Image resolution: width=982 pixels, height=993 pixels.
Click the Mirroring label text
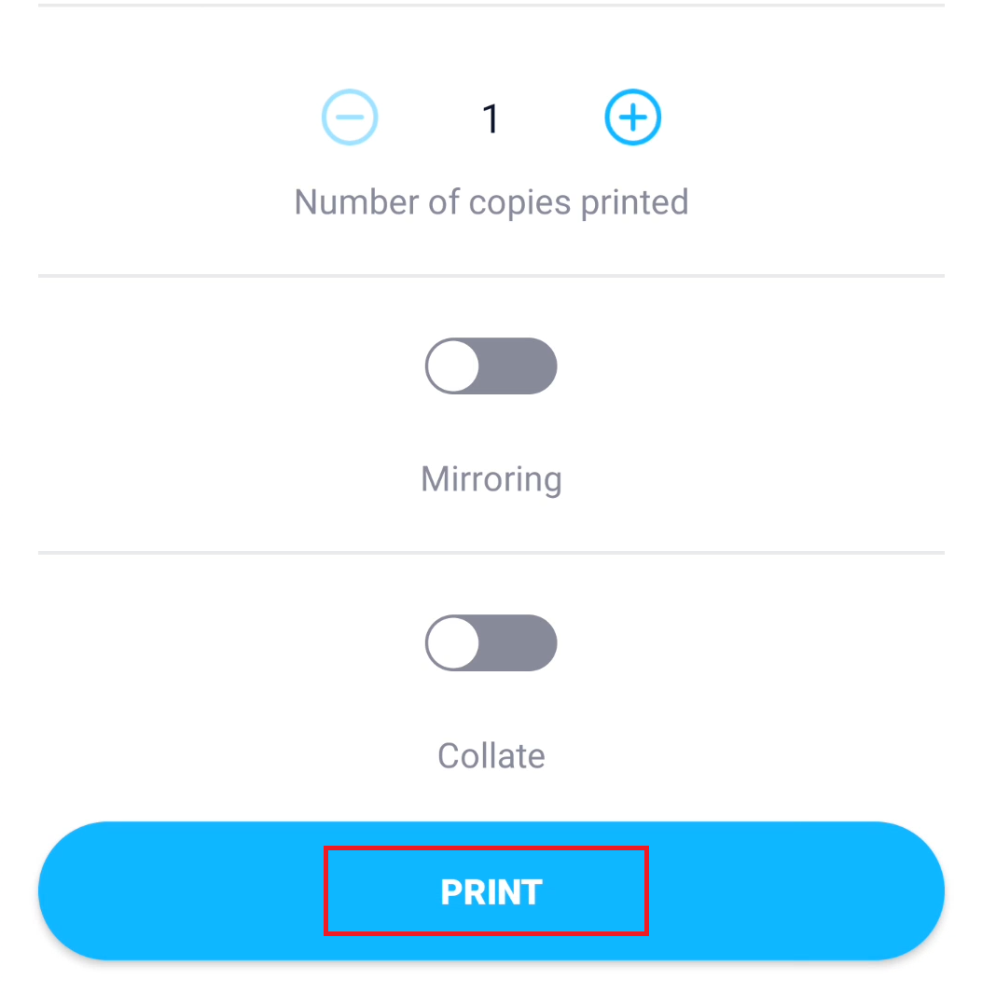(491, 479)
